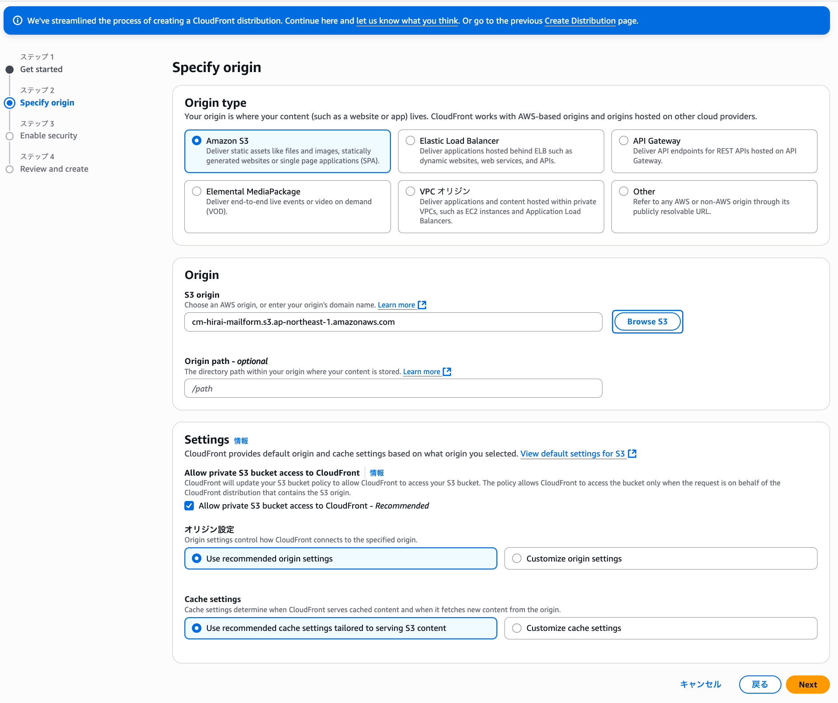Click the キャンセル cancel link
The height and width of the screenshot is (703, 838).
[x=700, y=685]
